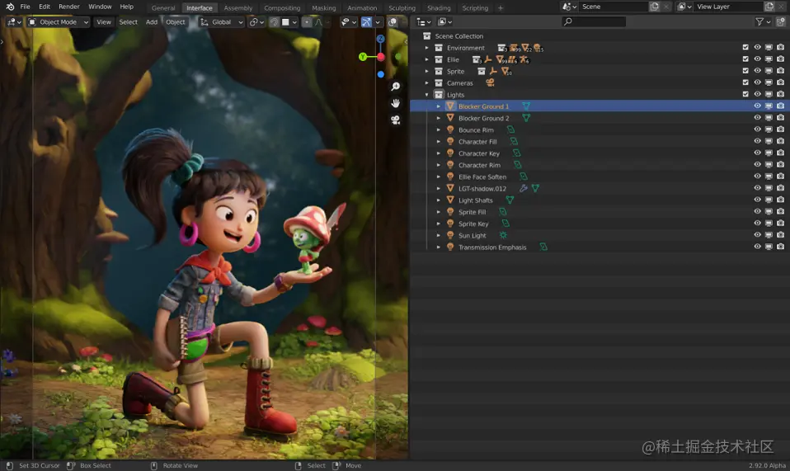The height and width of the screenshot is (471, 790).
Task: Switch to the Assembly workspace tab
Action: point(238,8)
